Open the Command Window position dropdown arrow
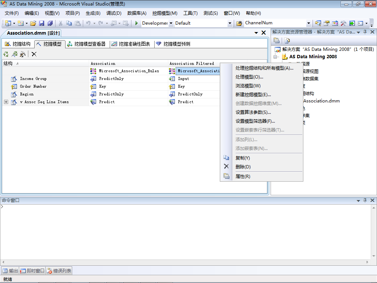The height and width of the screenshot is (283, 377). click(358, 200)
